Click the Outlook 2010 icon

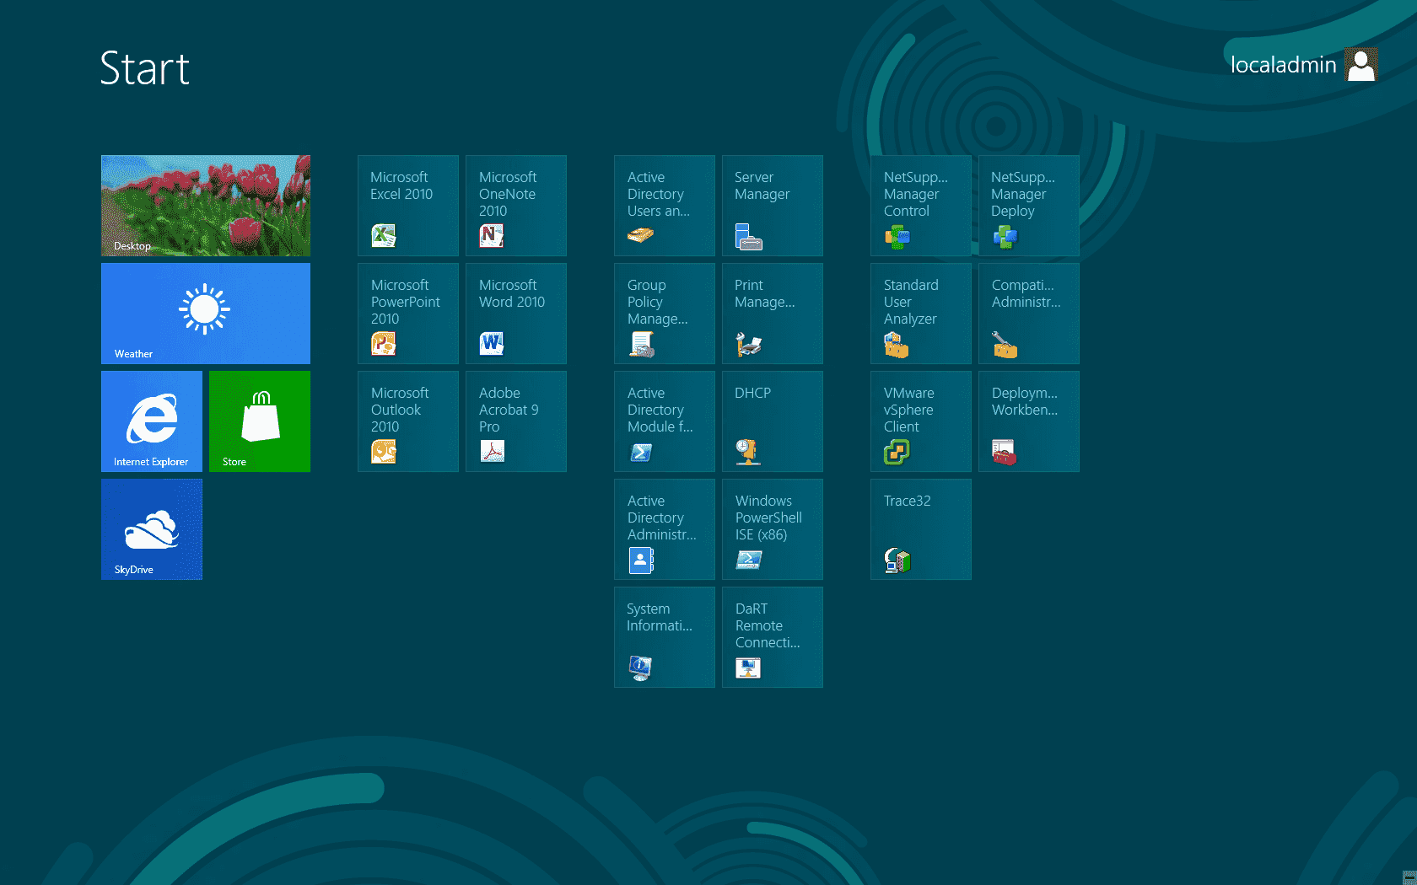(384, 452)
